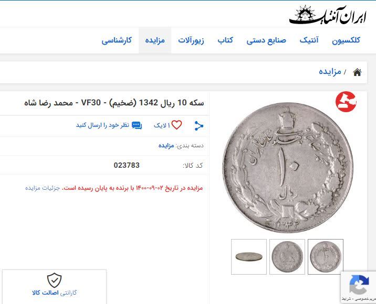The height and width of the screenshot is (304, 376).
Task: Open the کارشناسی menu item
Action: (117, 40)
